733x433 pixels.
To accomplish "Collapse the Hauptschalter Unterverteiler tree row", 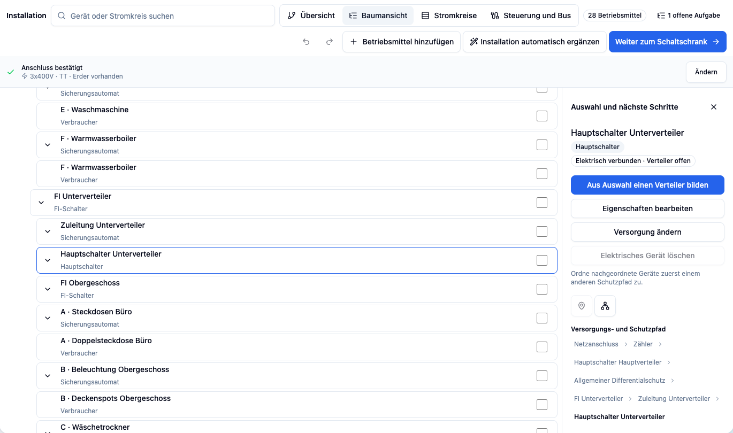I will (48, 260).
